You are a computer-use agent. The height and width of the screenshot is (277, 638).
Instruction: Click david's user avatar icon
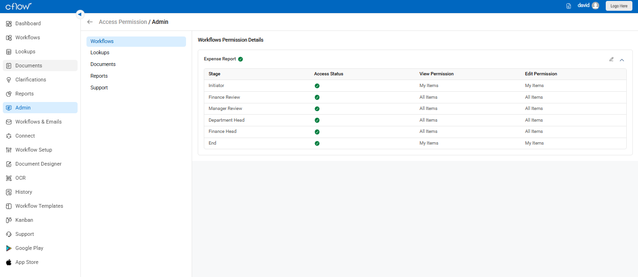click(595, 6)
